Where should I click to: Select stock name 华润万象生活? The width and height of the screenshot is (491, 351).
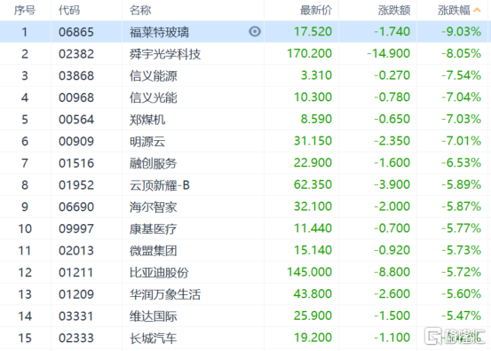click(165, 294)
